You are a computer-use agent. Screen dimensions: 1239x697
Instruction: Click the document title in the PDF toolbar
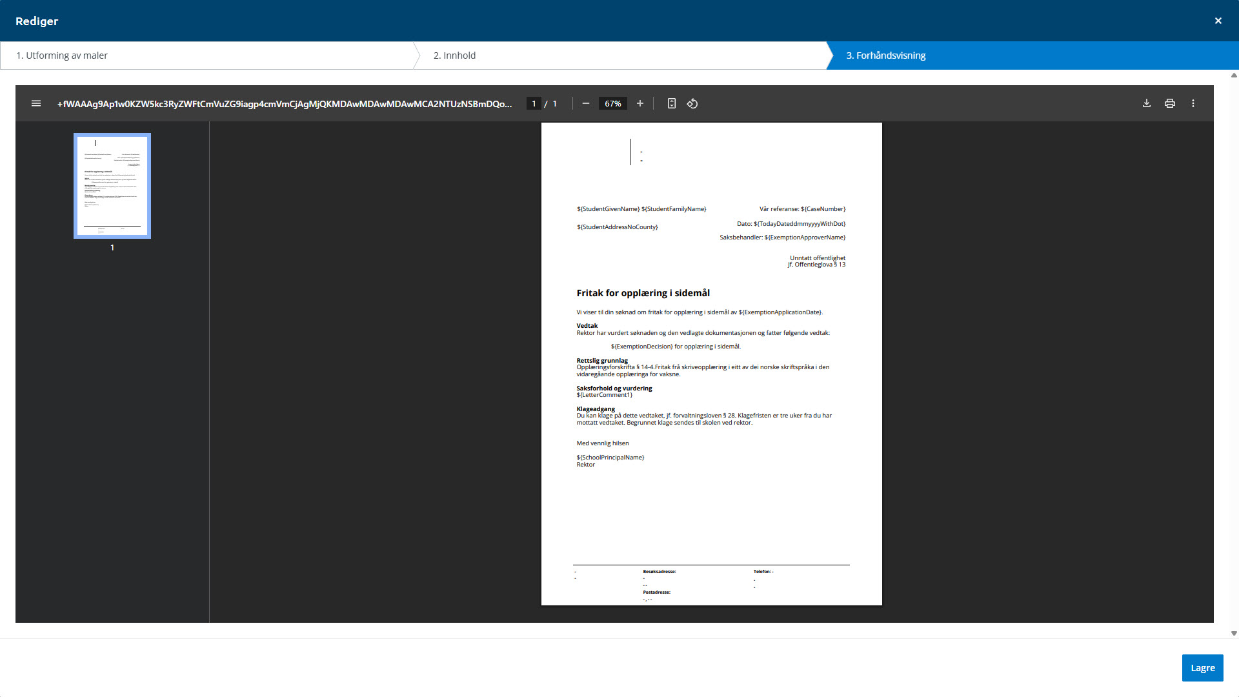[284, 103]
